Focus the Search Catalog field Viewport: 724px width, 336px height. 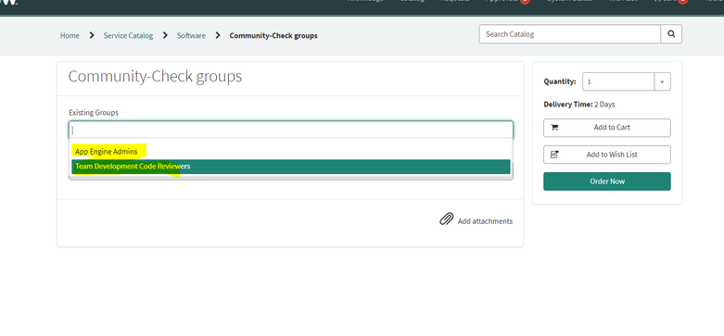[570, 34]
